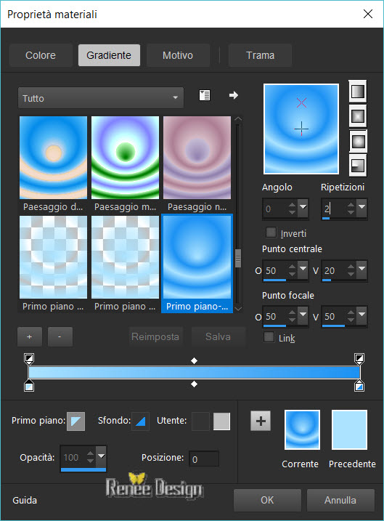
Task: Click the Annulla button
Action: pos(340,500)
